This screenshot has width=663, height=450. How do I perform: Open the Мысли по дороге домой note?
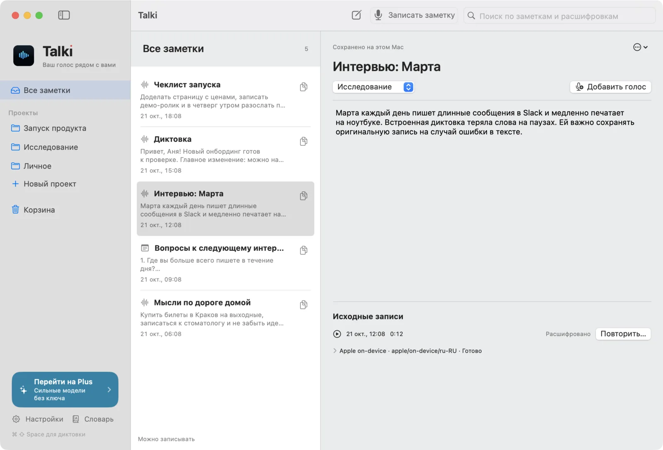225,318
